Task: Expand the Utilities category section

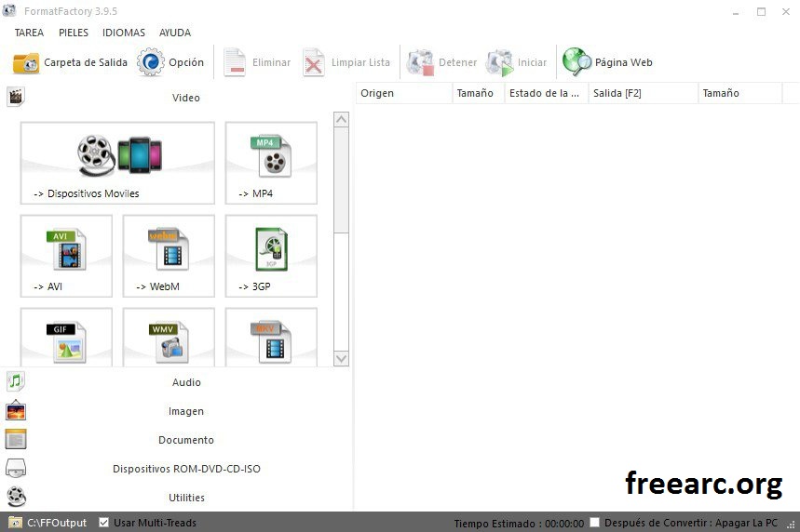Action: point(176,497)
